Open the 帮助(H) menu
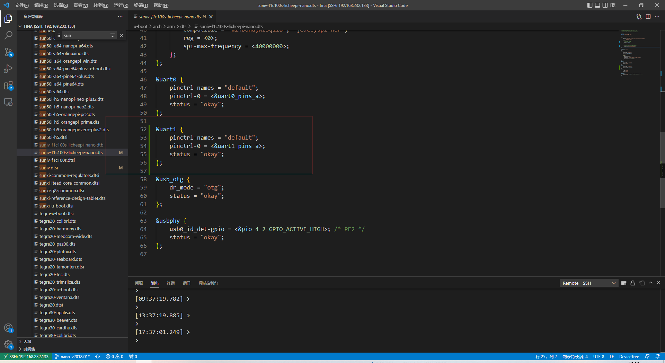This screenshot has width=665, height=363. tap(161, 5)
